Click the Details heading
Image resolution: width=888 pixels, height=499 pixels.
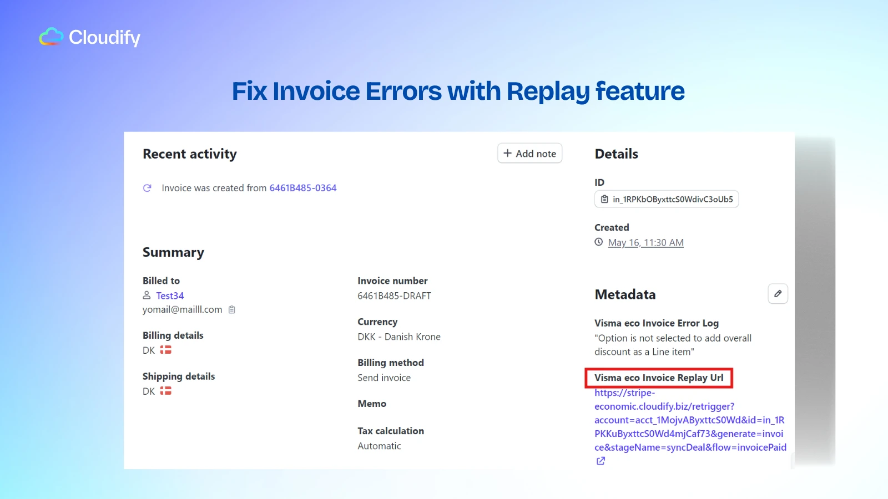click(617, 154)
